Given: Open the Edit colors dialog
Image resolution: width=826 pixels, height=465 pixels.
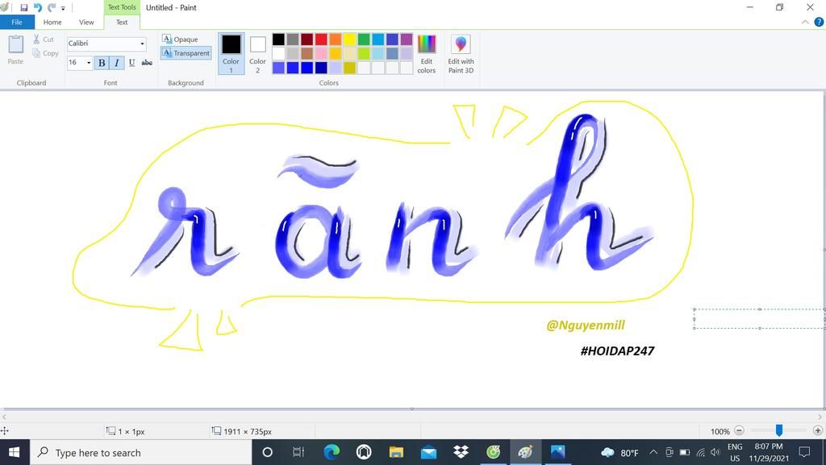Looking at the screenshot, I should 427,53.
